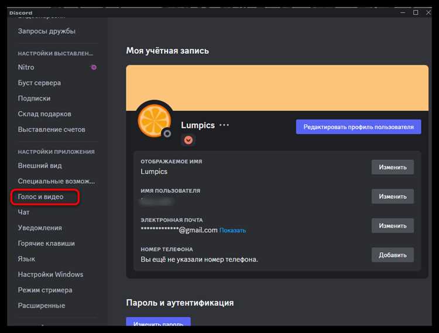Open Режим стримера settings
The height and width of the screenshot is (333, 439).
[45, 290]
